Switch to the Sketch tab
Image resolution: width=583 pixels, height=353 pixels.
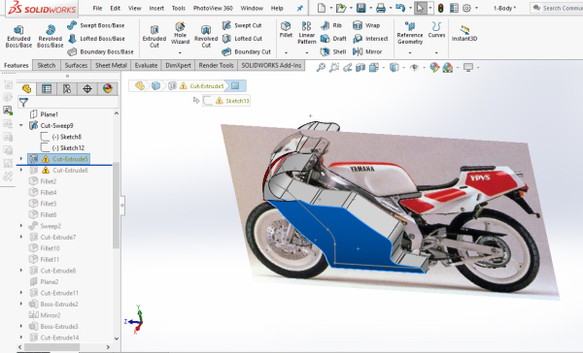(x=46, y=65)
